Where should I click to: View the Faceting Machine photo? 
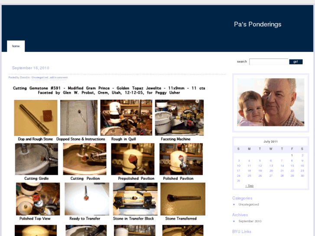pos(179,117)
